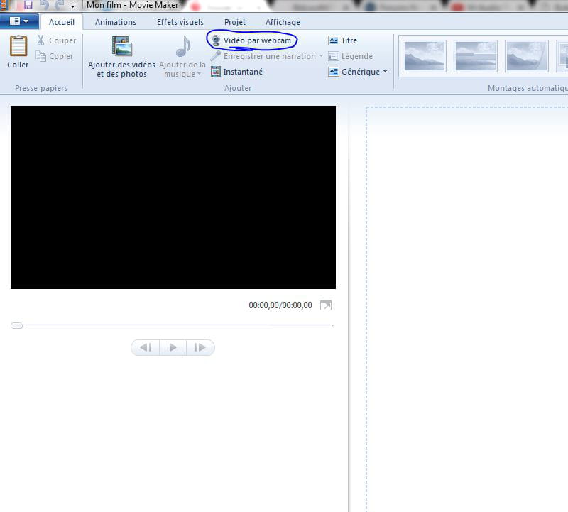The height and width of the screenshot is (512, 568).
Task: Click Ajouter des vidéos et des photos icon
Action: coord(121,46)
